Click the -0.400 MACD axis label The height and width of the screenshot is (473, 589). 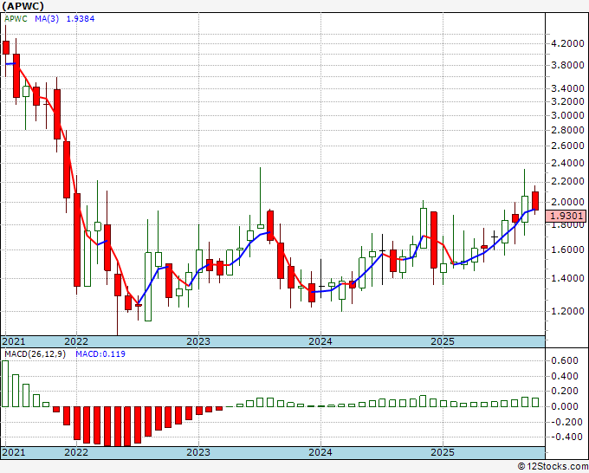[x=565, y=437]
